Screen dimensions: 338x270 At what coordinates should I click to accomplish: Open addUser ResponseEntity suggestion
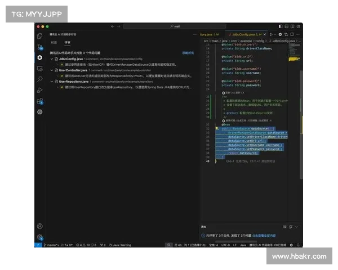(x=128, y=76)
